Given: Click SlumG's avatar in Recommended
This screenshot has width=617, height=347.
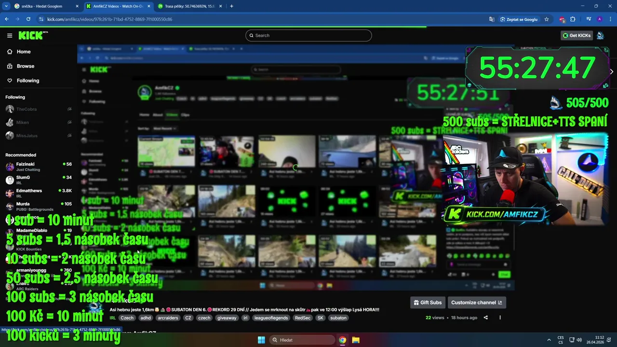Looking at the screenshot, I should (10, 180).
